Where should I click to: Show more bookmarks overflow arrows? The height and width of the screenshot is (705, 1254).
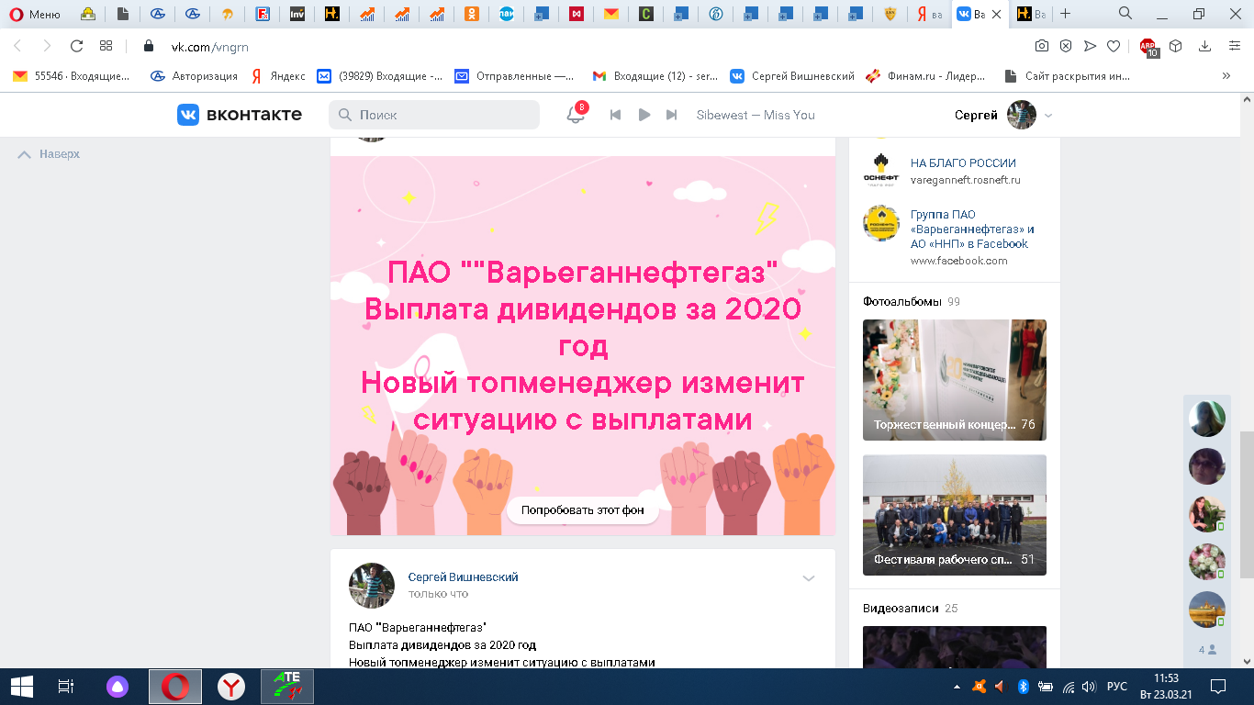point(1226,76)
